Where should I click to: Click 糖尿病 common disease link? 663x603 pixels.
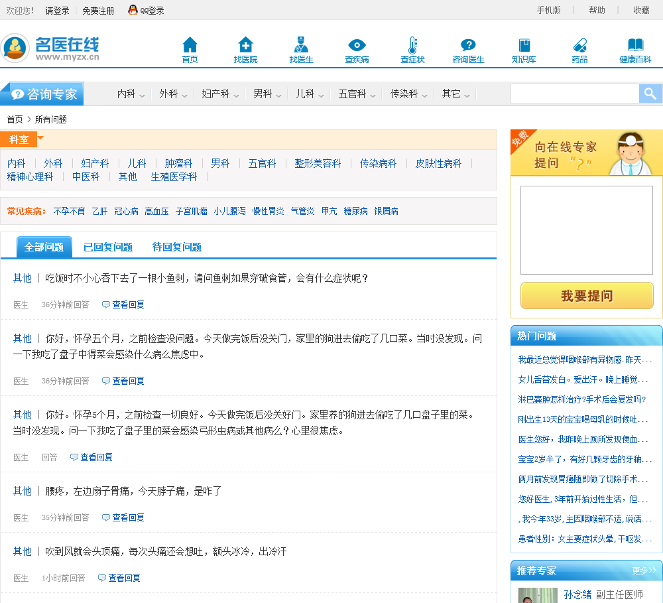pos(355,211)
